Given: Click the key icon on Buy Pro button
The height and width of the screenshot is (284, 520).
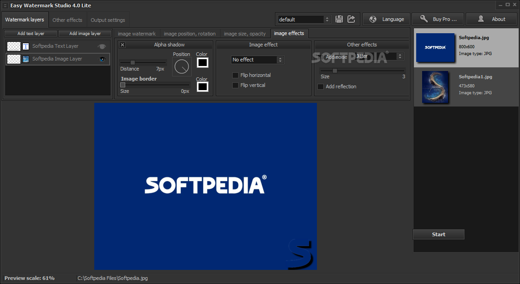Looking at the screenshot, I should tap(424, 19).
